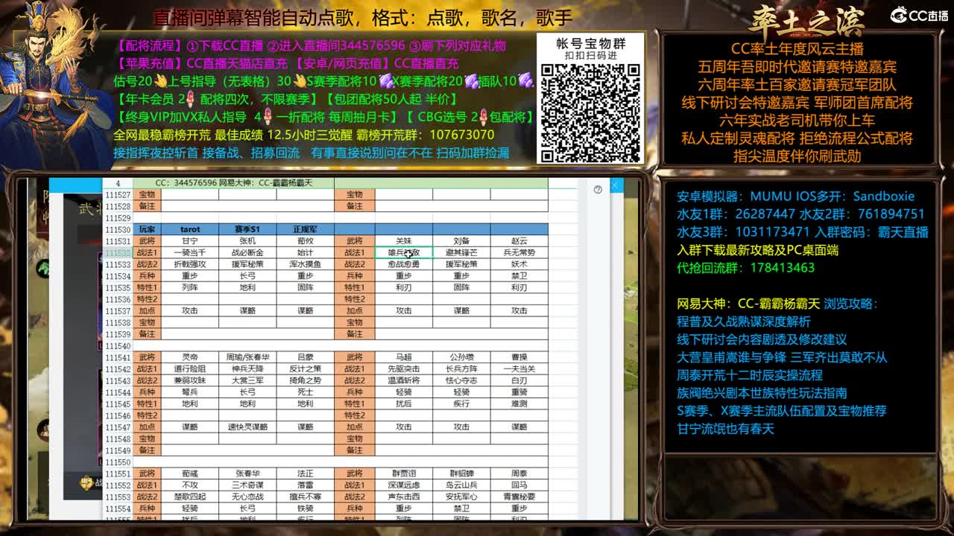Select the cell containing '吕蒙'
This screenshot has width=954, height=536.
pos(305,357)
